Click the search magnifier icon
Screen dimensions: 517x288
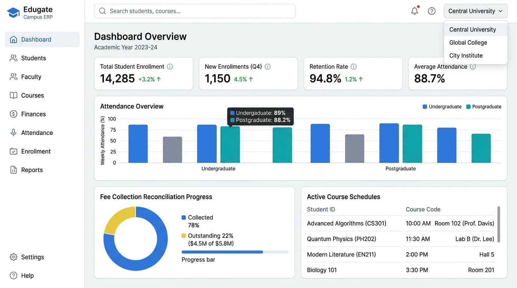(103, 11)
